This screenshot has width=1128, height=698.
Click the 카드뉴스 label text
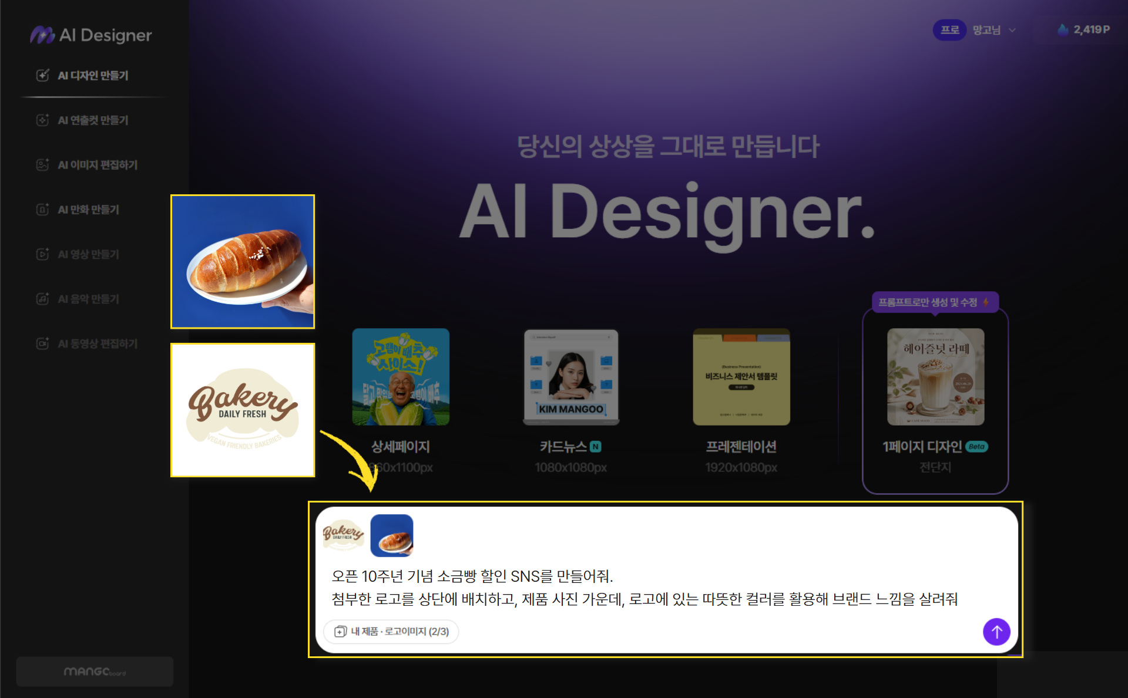pos(563,447)
